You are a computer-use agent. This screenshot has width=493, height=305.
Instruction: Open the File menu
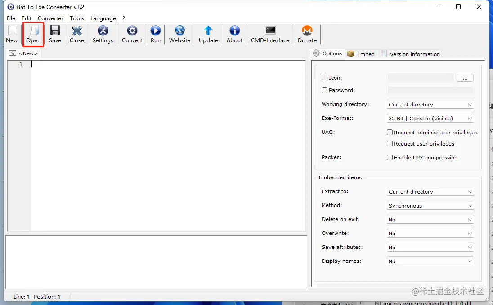[11, 18]
